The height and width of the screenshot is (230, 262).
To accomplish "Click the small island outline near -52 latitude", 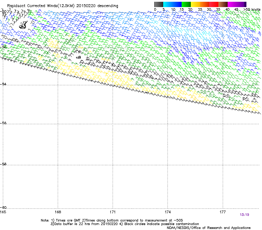I will point(79,57).
